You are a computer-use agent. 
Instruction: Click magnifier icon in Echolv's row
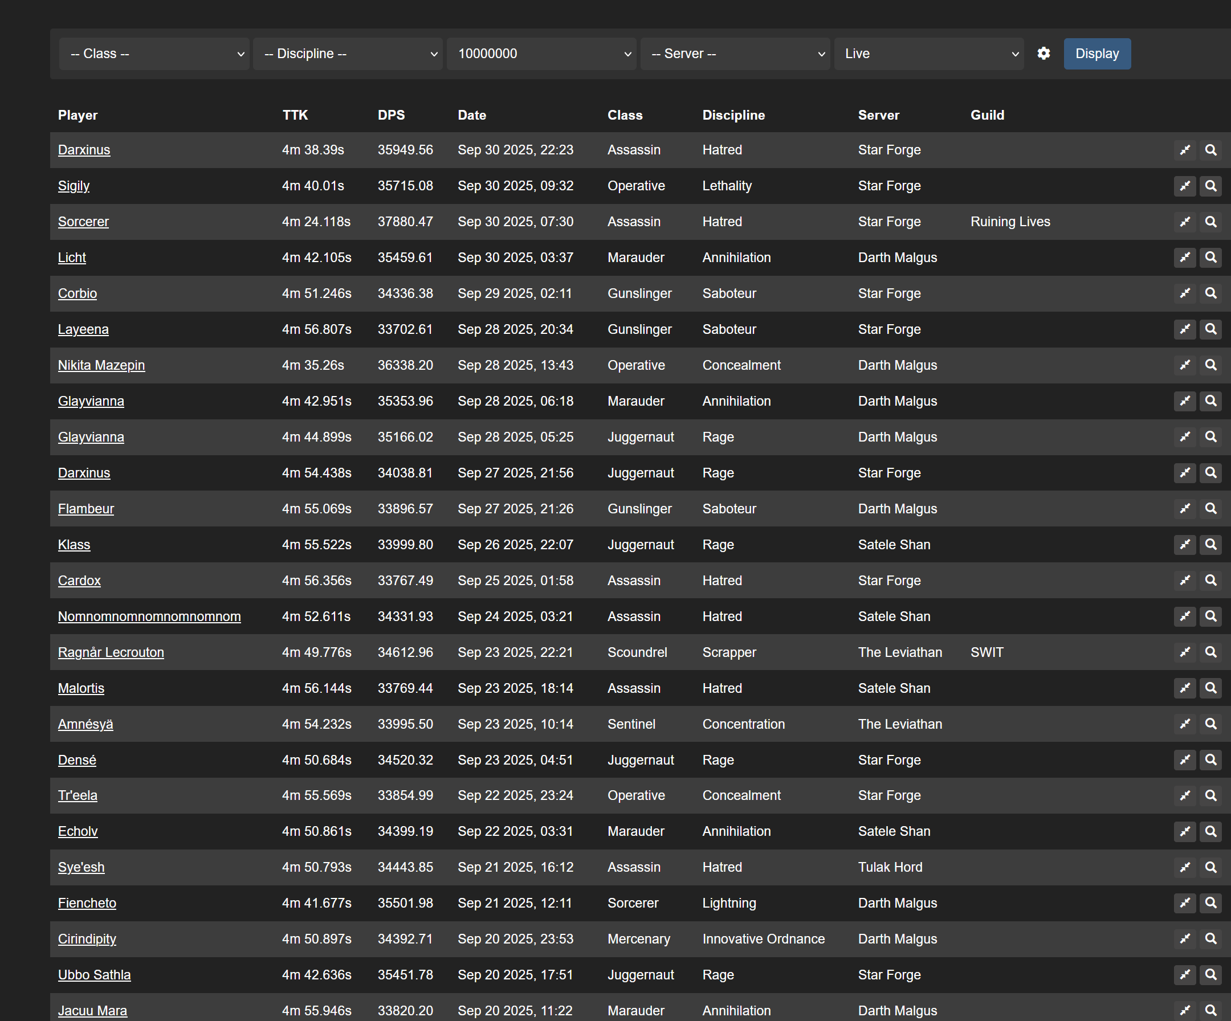(1210, 831)
